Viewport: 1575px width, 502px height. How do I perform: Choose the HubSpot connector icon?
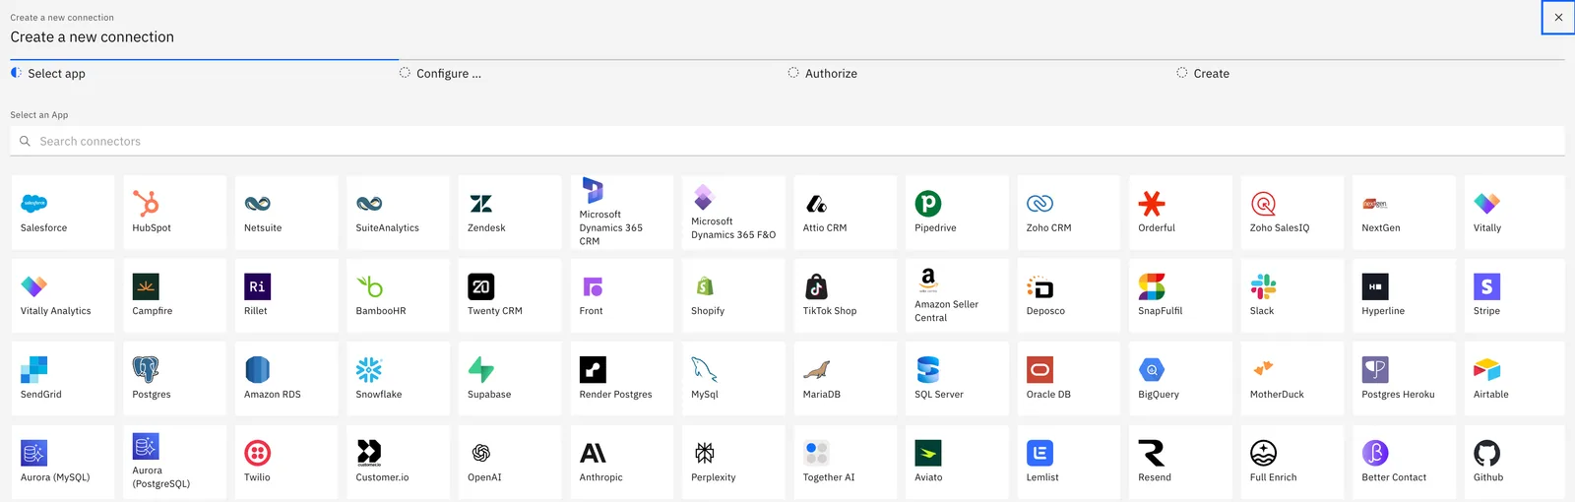click(x=146, y=204)
